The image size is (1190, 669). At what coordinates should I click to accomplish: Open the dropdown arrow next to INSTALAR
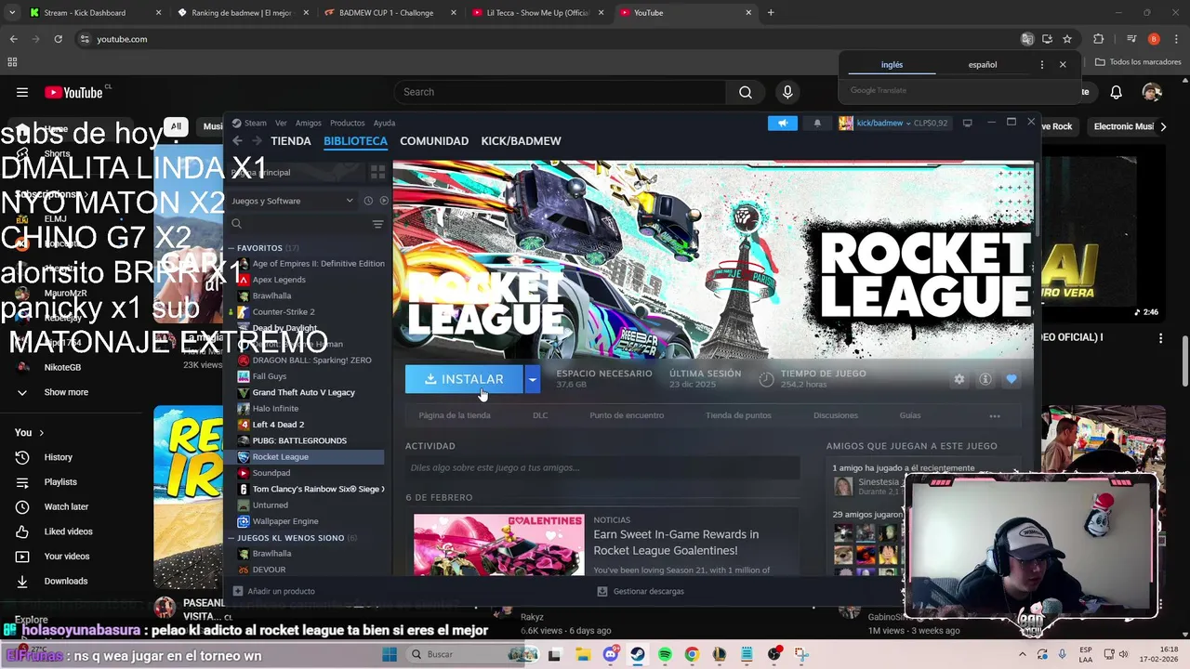click(x=532, y=379)
